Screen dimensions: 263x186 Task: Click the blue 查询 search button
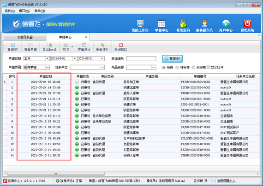pyautogui.click(x=172, y=58)
